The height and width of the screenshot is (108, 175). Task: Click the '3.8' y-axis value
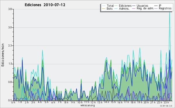pyautogui.click(x=10, y=9)
